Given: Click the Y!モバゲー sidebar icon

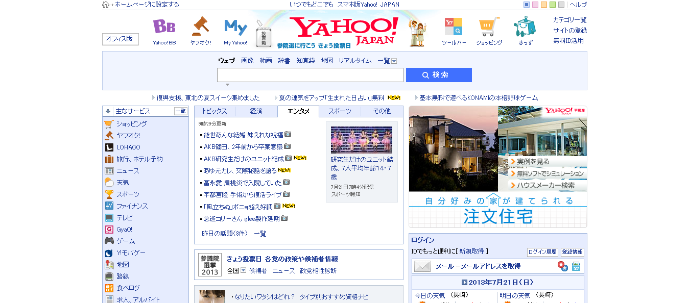Looking at the screenshot, I should point(109,252).
